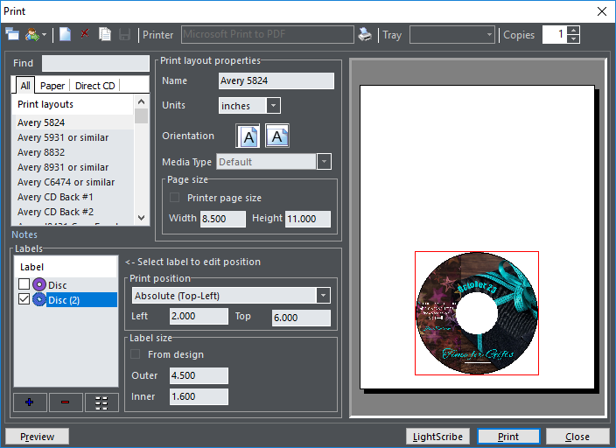
Task: Click the LightScribe button
Action: (437, 437)
